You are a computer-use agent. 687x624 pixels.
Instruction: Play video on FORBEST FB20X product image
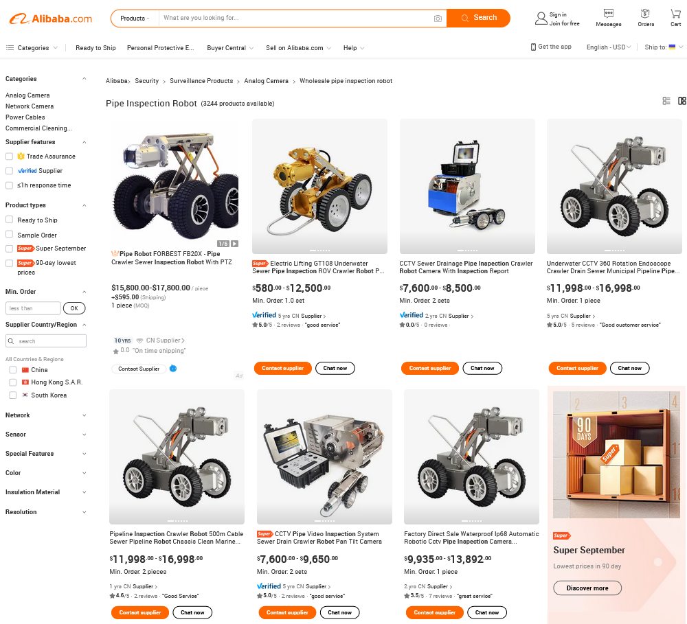click(235, 244)
